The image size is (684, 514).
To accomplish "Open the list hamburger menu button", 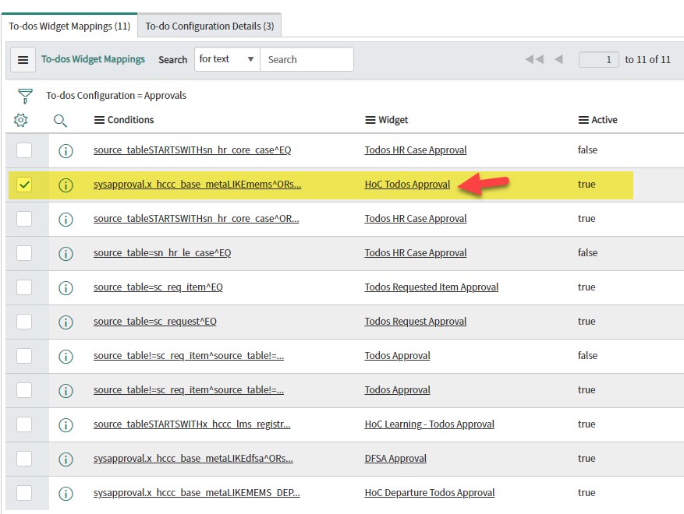I will [x=23, y=60].
